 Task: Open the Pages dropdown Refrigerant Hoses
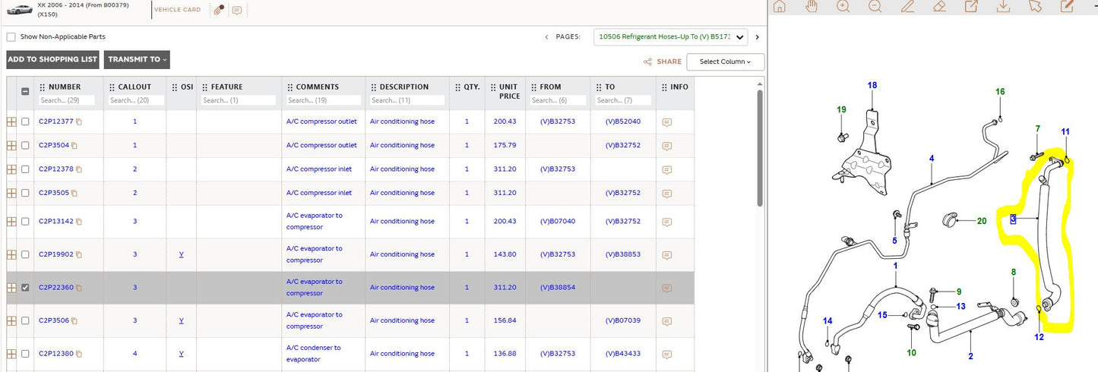point(671,36)
